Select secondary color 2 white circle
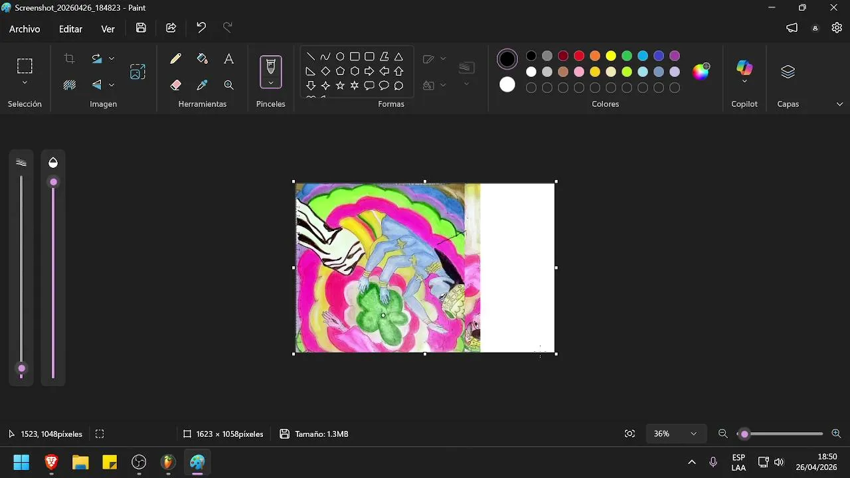850x478 pixels. (507, 84)
